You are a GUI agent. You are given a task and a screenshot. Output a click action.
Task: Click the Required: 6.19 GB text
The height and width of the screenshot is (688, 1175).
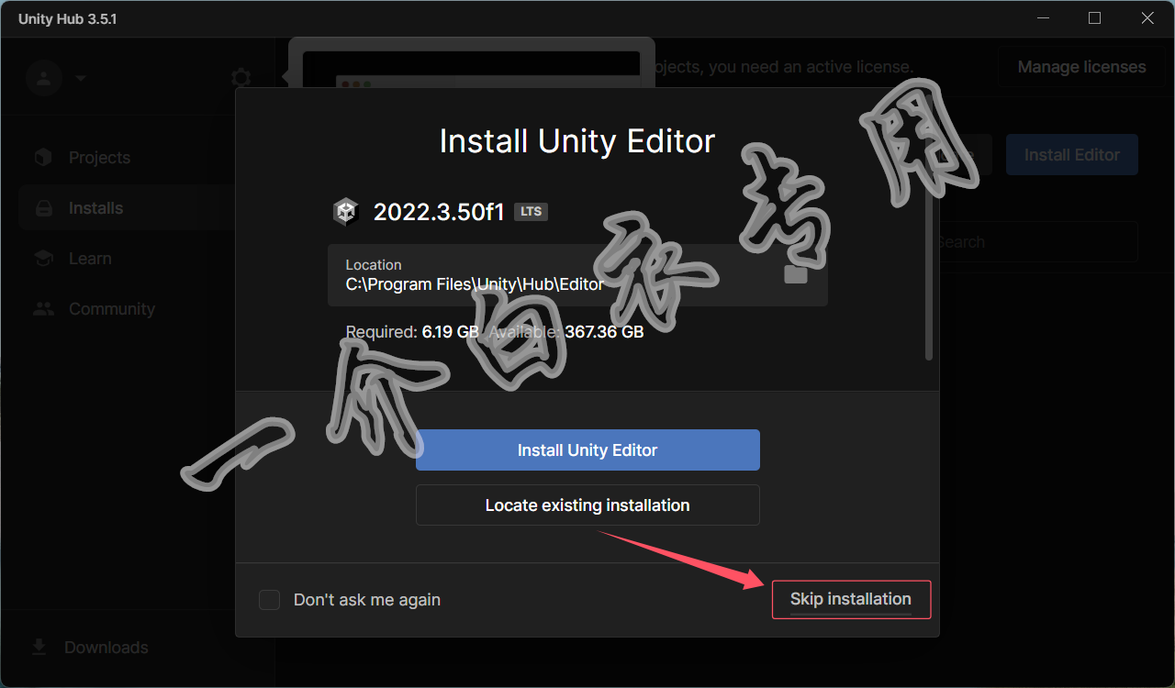(412, 332)
